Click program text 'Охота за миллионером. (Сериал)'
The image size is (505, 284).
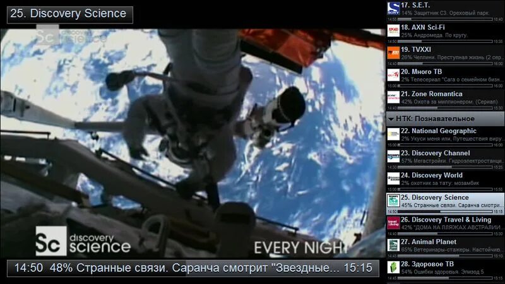(x=456, y=102)
